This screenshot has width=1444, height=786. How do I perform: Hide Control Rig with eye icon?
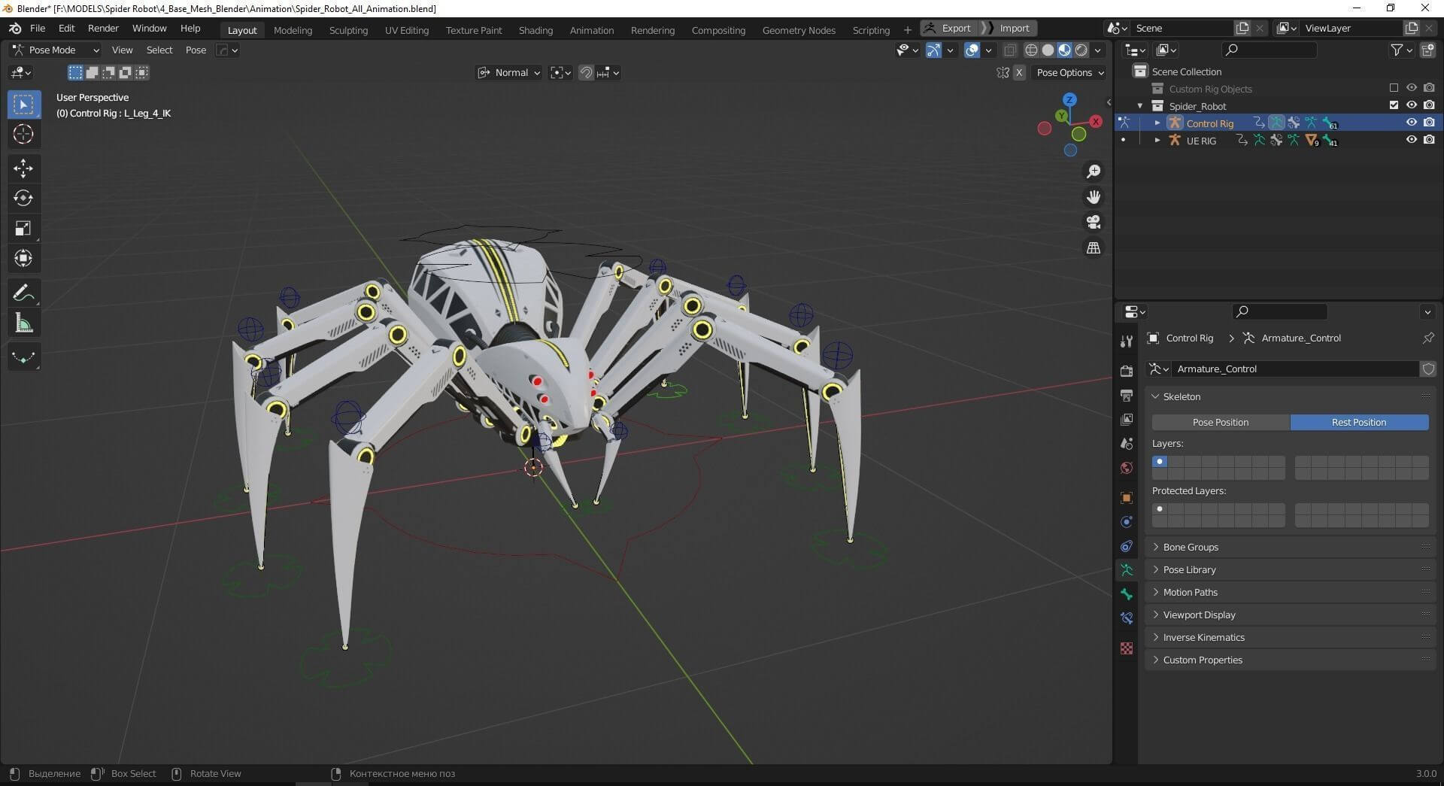point(1411,123)
